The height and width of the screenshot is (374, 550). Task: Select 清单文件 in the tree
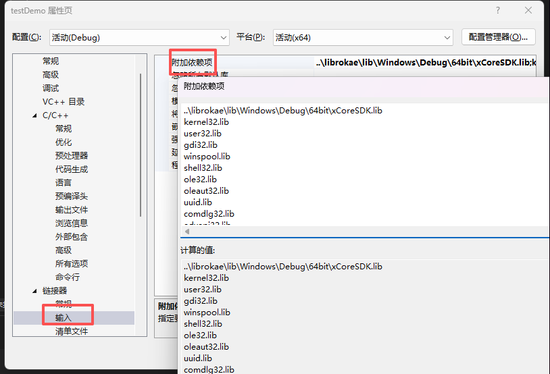click(x=72, y=331)
